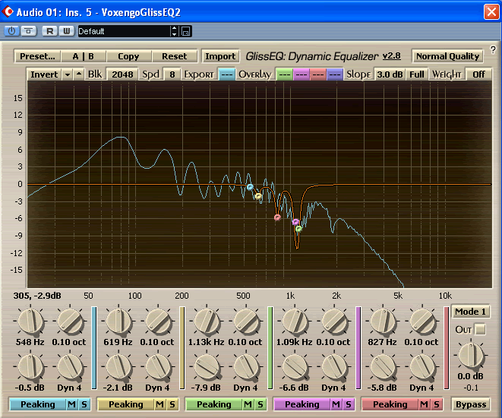Enable automation Read (R) button
Viewport: 502px width, 418px height.
point(49,31)
